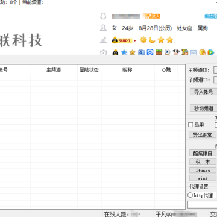This screenshot has width=217, height=217.
Task: Click the blue star badge icon
Action: point(124,52)
